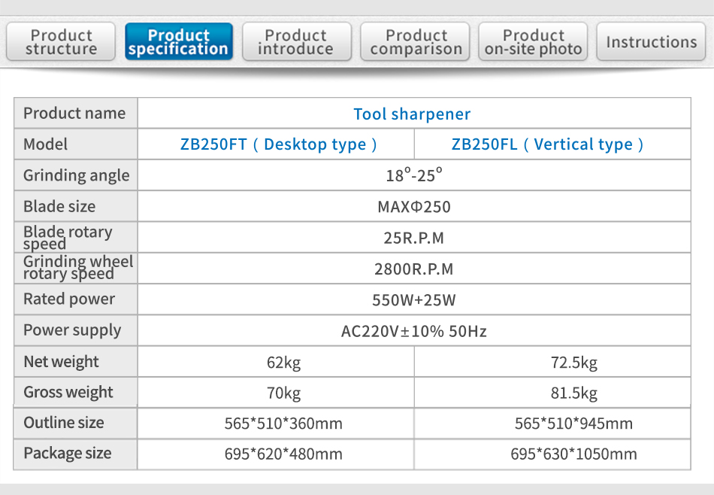Click the Package size row label
Image resolution: width=714 pixels, height=495 pixels.
click(x=68, y=454)
